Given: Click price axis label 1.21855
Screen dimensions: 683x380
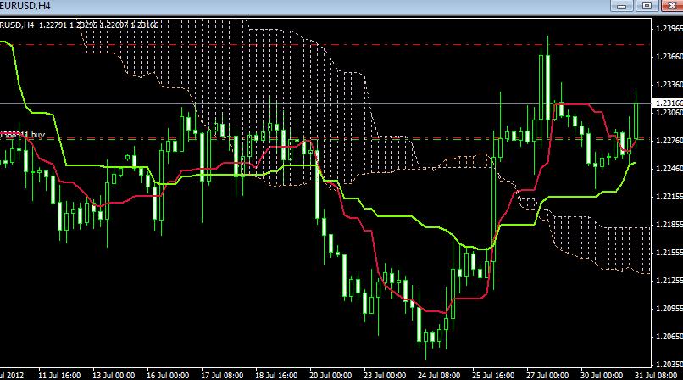Looking at the screenshot, I should (x=669, y=225).
